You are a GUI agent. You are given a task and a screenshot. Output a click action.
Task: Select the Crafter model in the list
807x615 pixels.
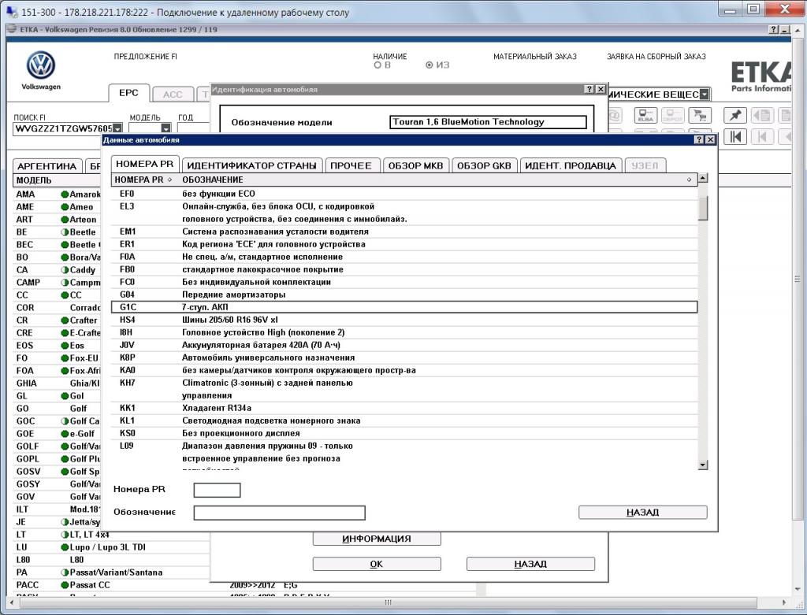pyautogui.click(x=57, y=320)
